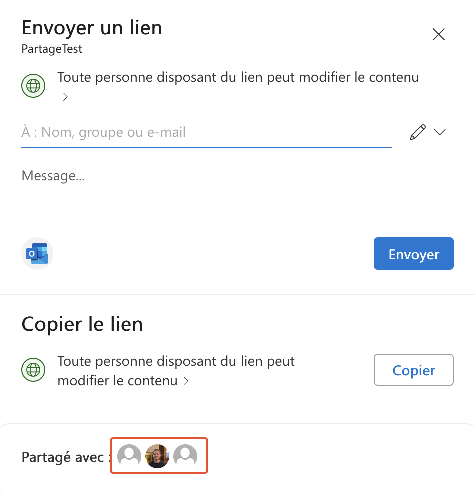
Task: Select the first gray avatar in Partagé avec
Action: (129, 456)
